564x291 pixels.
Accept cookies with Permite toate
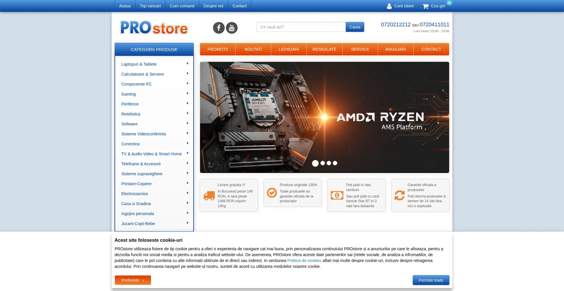431,280
